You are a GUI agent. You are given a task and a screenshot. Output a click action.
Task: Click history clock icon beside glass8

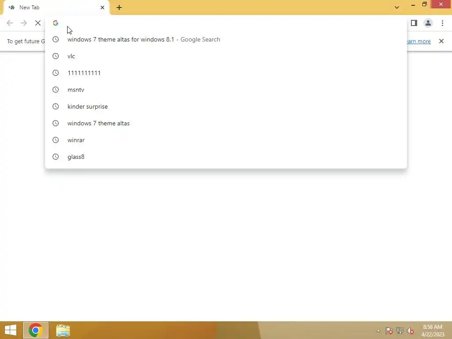[x=56, y=157]
